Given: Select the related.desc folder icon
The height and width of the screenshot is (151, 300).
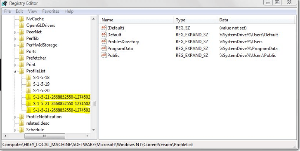Looking at the screenshot, I should click(21, 123).
